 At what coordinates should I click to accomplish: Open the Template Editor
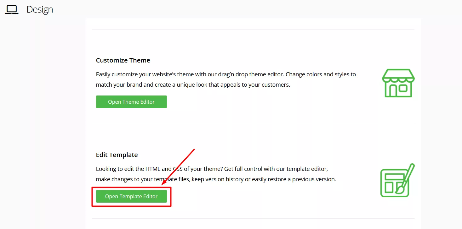(x=131, y=196)
